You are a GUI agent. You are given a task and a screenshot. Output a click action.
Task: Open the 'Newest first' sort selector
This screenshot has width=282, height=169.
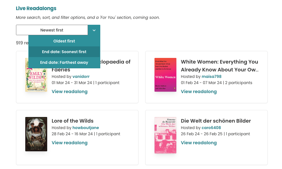pos(52,30)
